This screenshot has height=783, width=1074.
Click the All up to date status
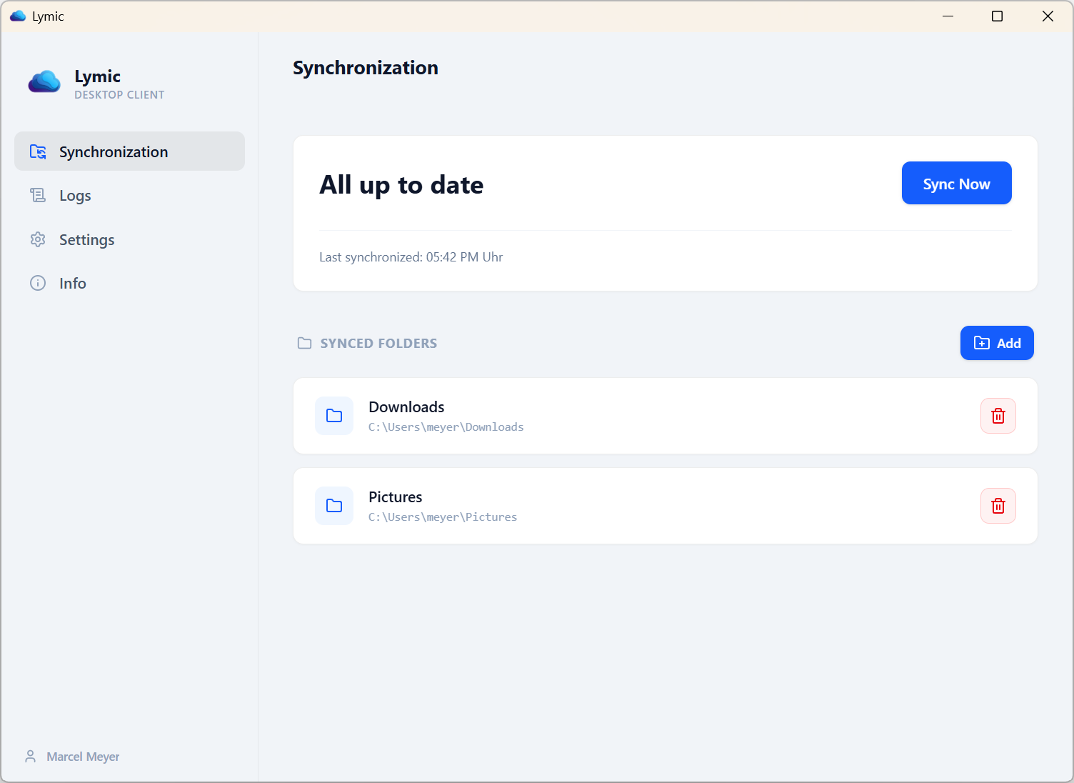pyautogui.click(x=401, y=184)
